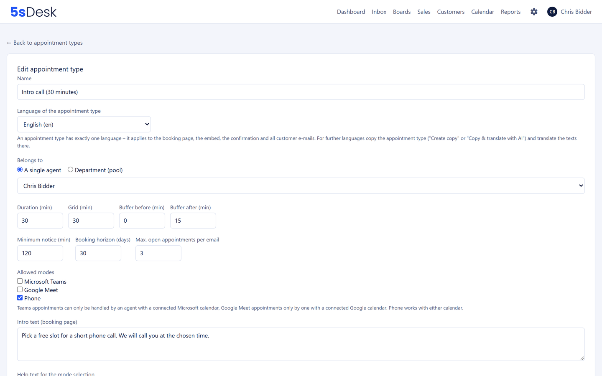Click the Duration (min) field
Image resolution: width=602 pixels, height=376 pixels.
point(40,221)
